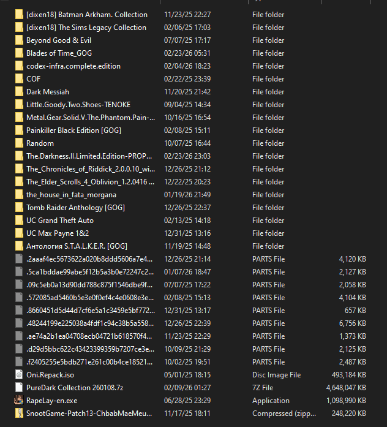This screenshot has height=427, width=387.
Task: Select file name .572085ad5460b5e3e0f0ef4c4e0608e3e...
Action: pyautogui.click(x=90, y=298)
